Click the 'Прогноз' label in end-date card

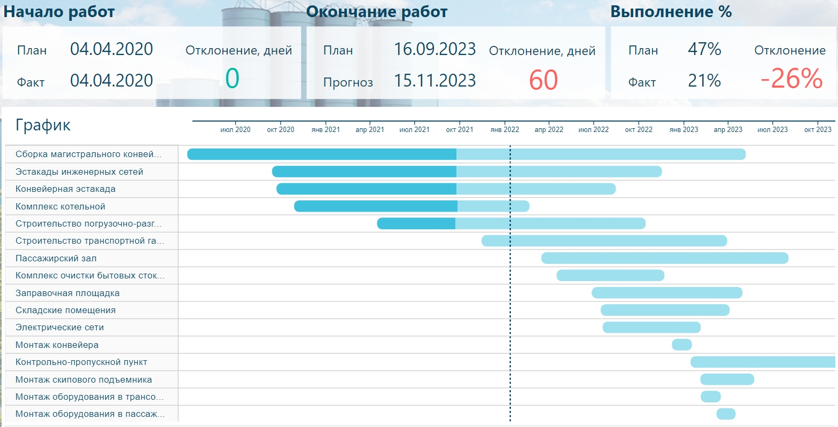coord(348,82)
